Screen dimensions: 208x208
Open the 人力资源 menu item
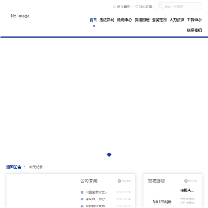(177, 20)
